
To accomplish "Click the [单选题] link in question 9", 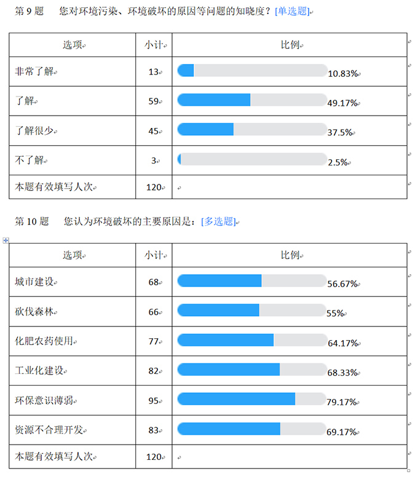I will tap(292, 11).
